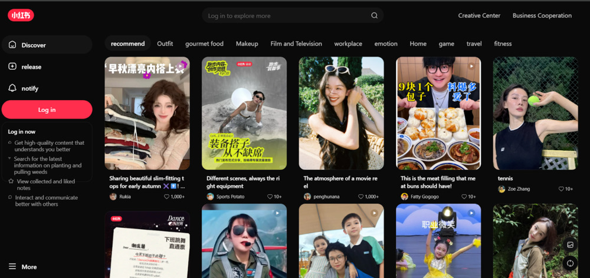Open the fitness category tab

point(503,44)
